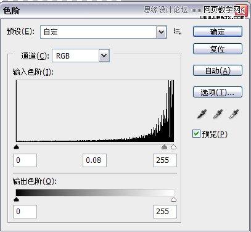Grab the input gray midtone slider
The width and height of the screenshot is (251, 232).
tap(164, 147)
